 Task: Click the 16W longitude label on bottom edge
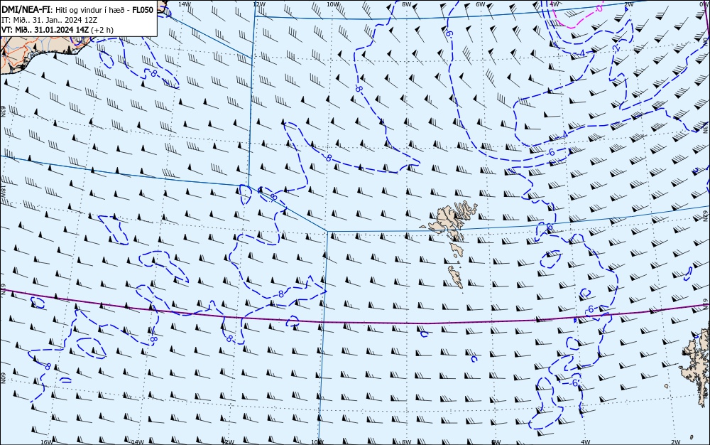[x=47, y=442]
